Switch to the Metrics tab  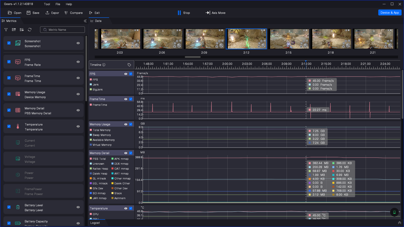pos(9,21)
